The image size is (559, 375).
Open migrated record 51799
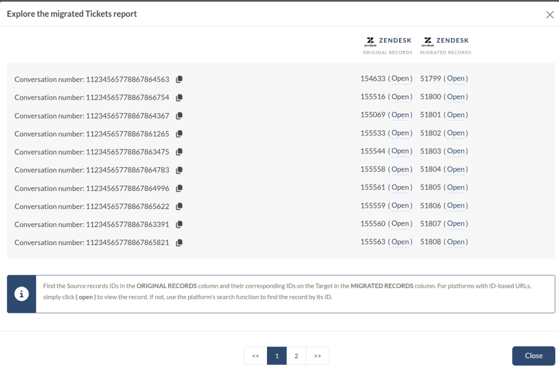(x=456, y=79)
